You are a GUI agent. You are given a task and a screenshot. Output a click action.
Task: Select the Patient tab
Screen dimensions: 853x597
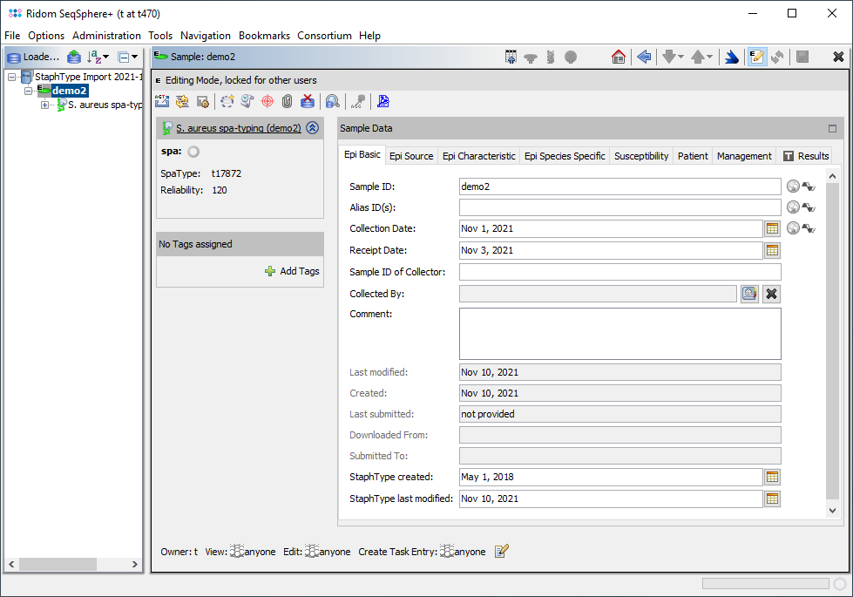[x=693, y=156]
